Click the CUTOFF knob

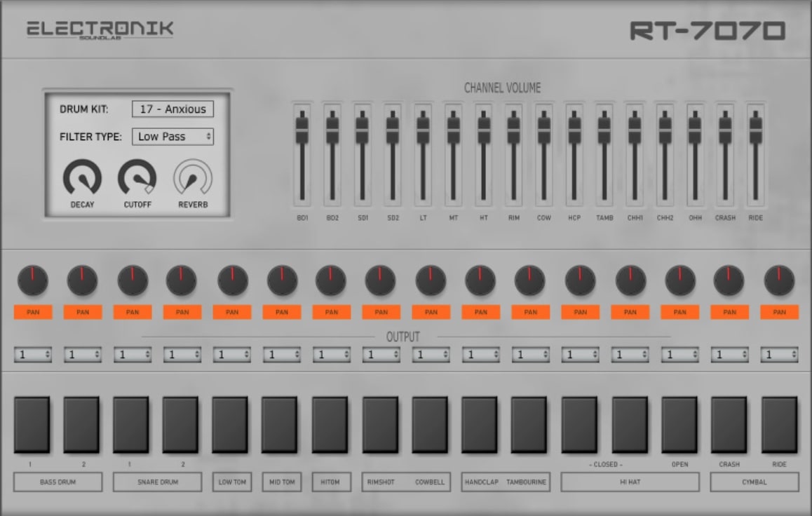click(x=137, y=177)
